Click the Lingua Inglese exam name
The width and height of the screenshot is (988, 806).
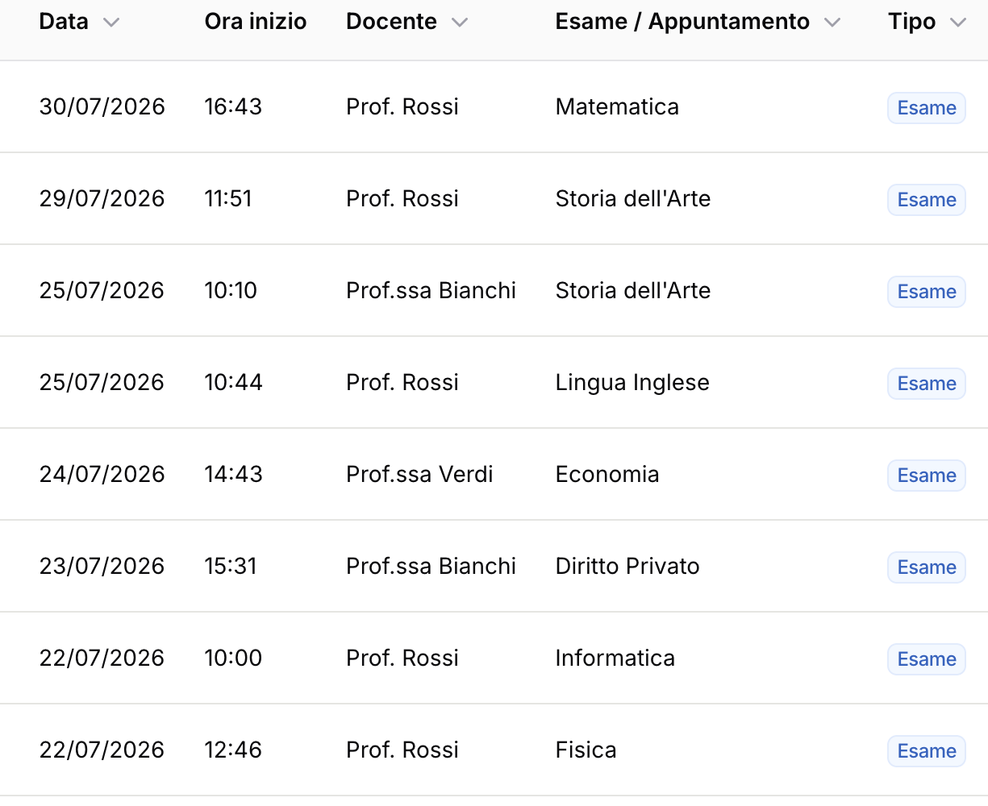point(632,383)
